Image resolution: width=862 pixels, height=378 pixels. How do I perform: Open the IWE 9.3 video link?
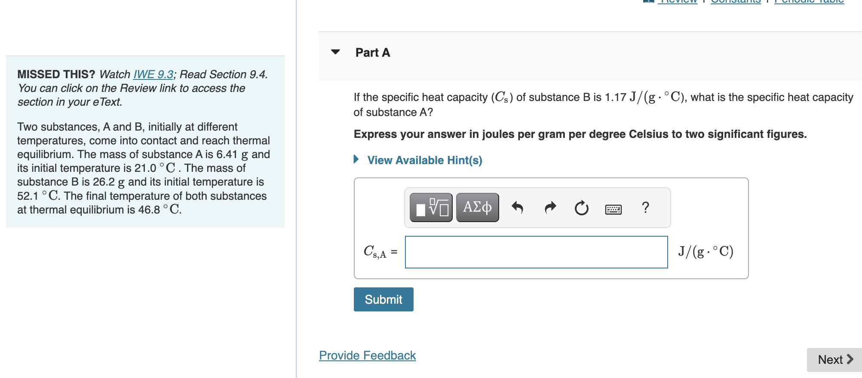point(153,74)
